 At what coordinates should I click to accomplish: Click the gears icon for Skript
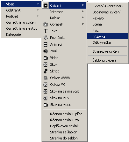46,71
